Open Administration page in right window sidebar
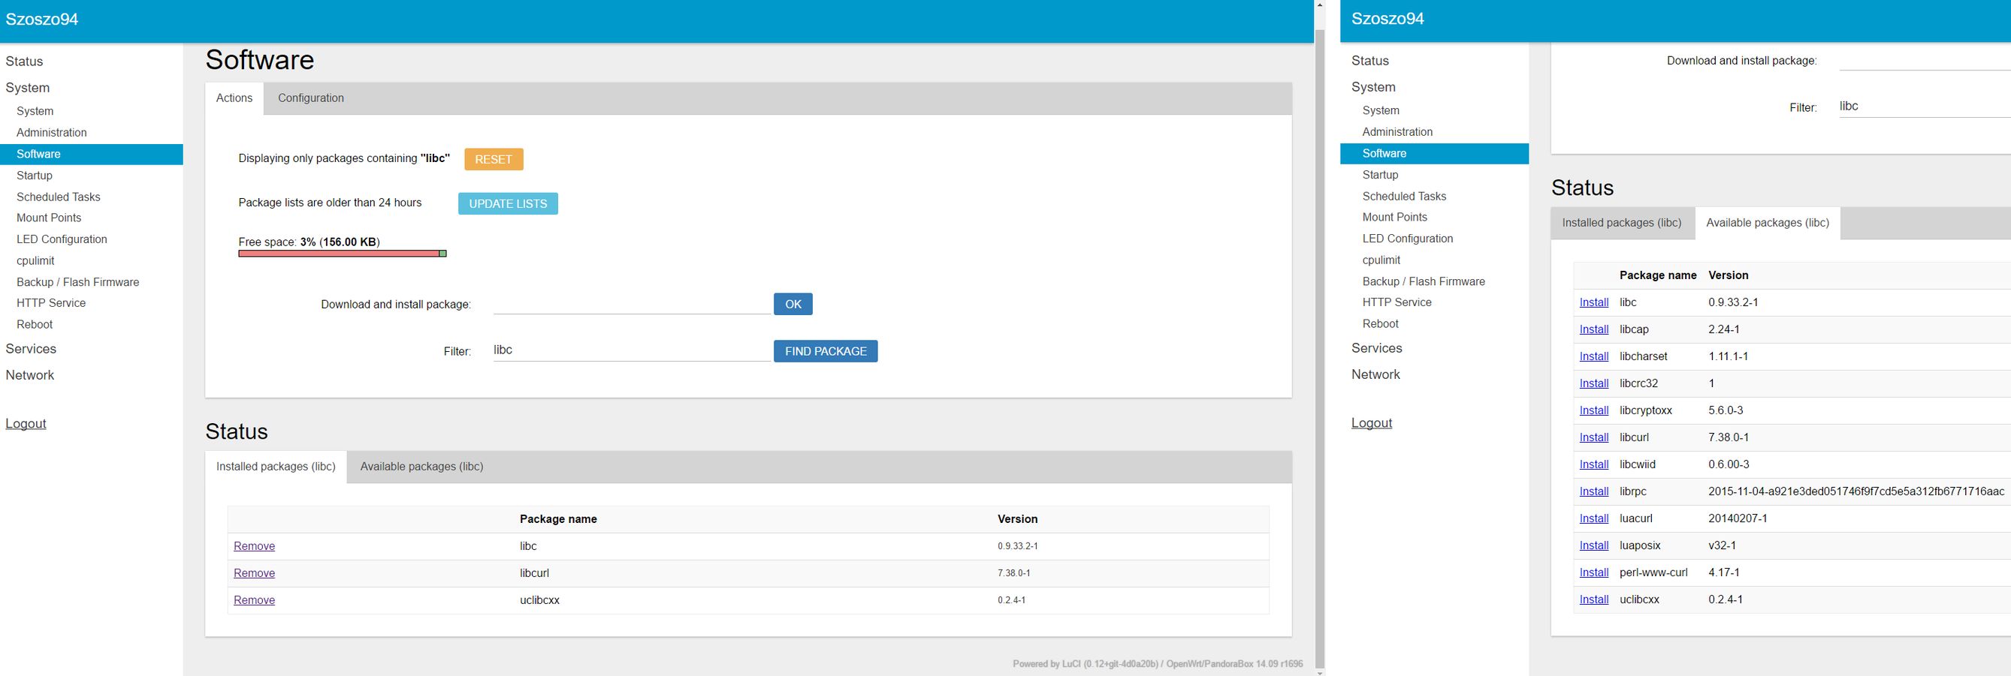The image size is (2011, 676). tap(1397, 132)
